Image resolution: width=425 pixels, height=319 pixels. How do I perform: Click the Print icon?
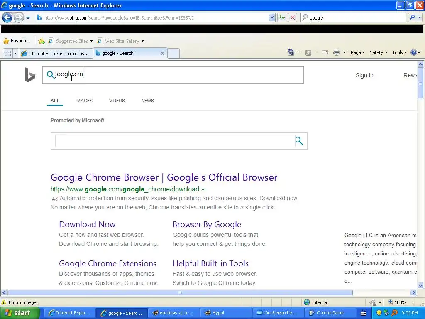pos(336,52)
